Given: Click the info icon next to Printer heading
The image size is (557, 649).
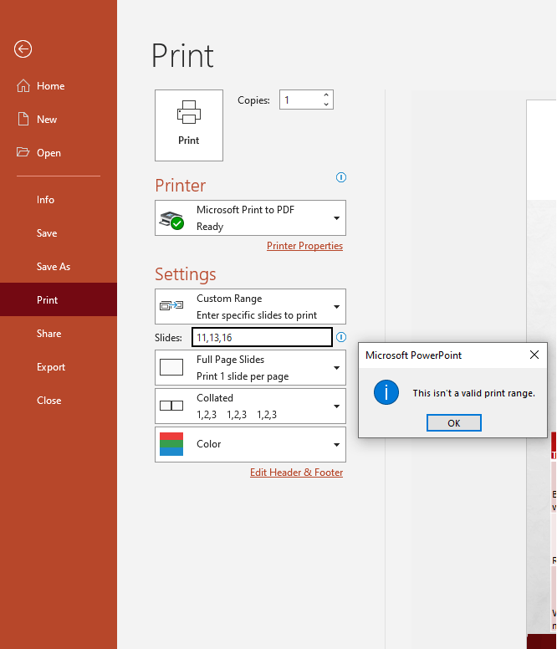Looking at the screenshot, I should click(x=341, y=177).
